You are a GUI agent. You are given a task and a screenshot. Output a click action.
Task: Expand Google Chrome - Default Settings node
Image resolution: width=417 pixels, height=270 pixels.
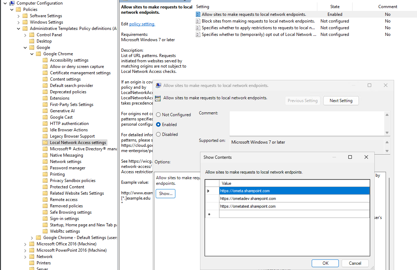[32, 238]
